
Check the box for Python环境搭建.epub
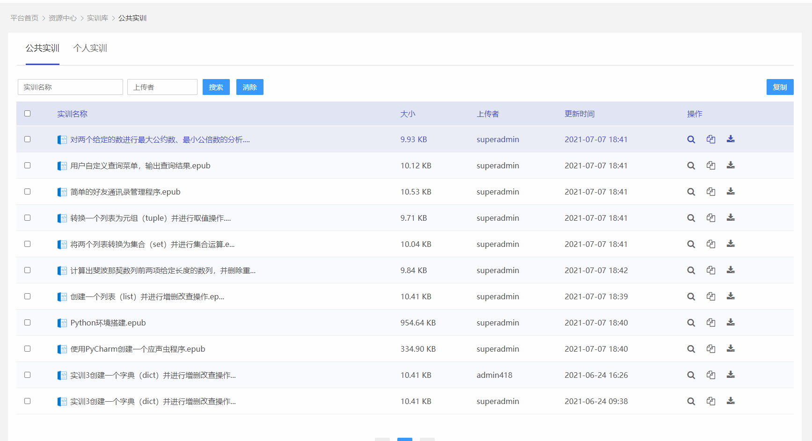[x=27, y=322]
